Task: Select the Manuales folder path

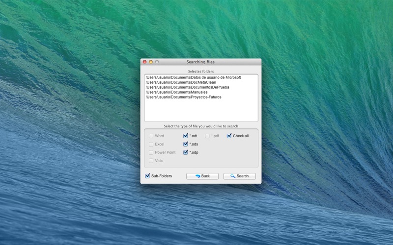Action: (x=176, y=92)
